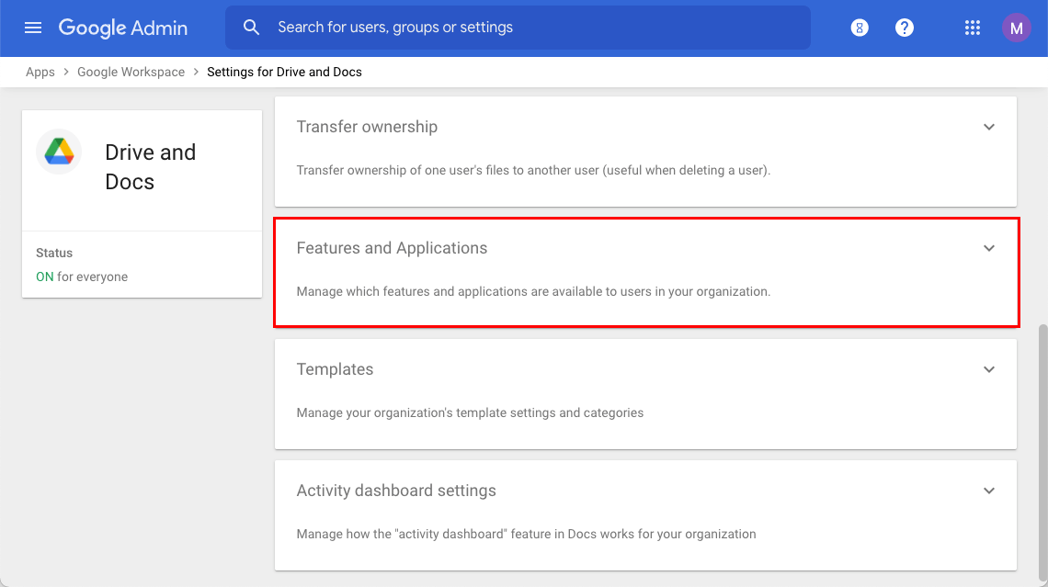Open the main navigation hamburger menu
This screenshot has height=587, width=1048.
click(x=33, y=27)
